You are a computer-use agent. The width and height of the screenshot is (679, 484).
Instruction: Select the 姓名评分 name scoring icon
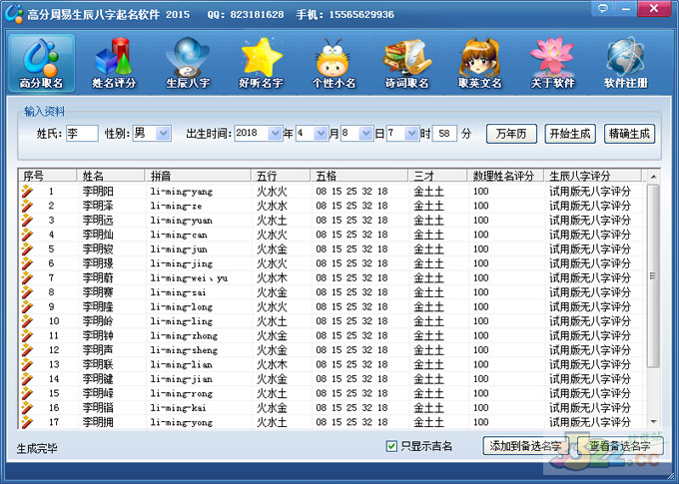114,62
